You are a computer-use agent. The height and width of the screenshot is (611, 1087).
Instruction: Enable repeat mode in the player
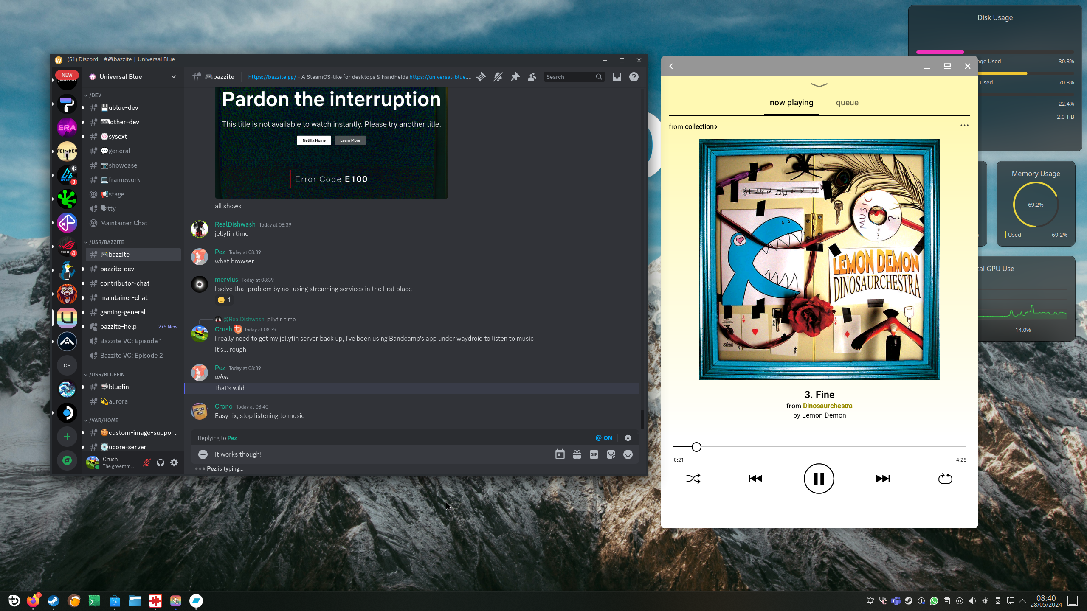[945, 478]
